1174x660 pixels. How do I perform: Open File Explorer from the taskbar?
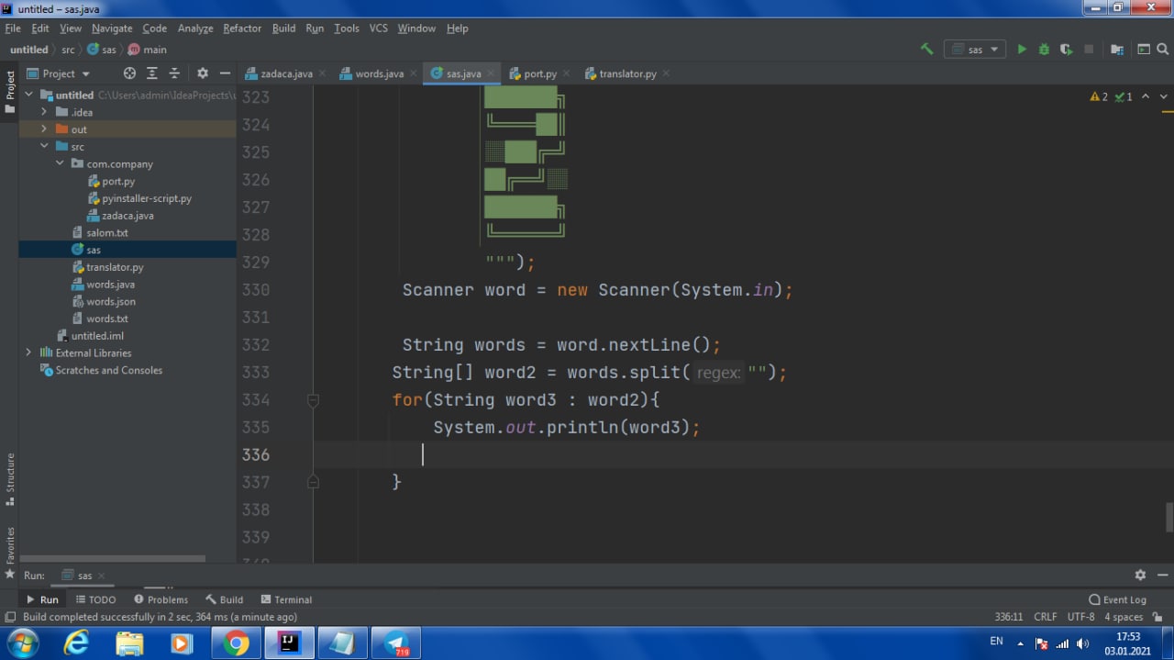click(129, 643)
